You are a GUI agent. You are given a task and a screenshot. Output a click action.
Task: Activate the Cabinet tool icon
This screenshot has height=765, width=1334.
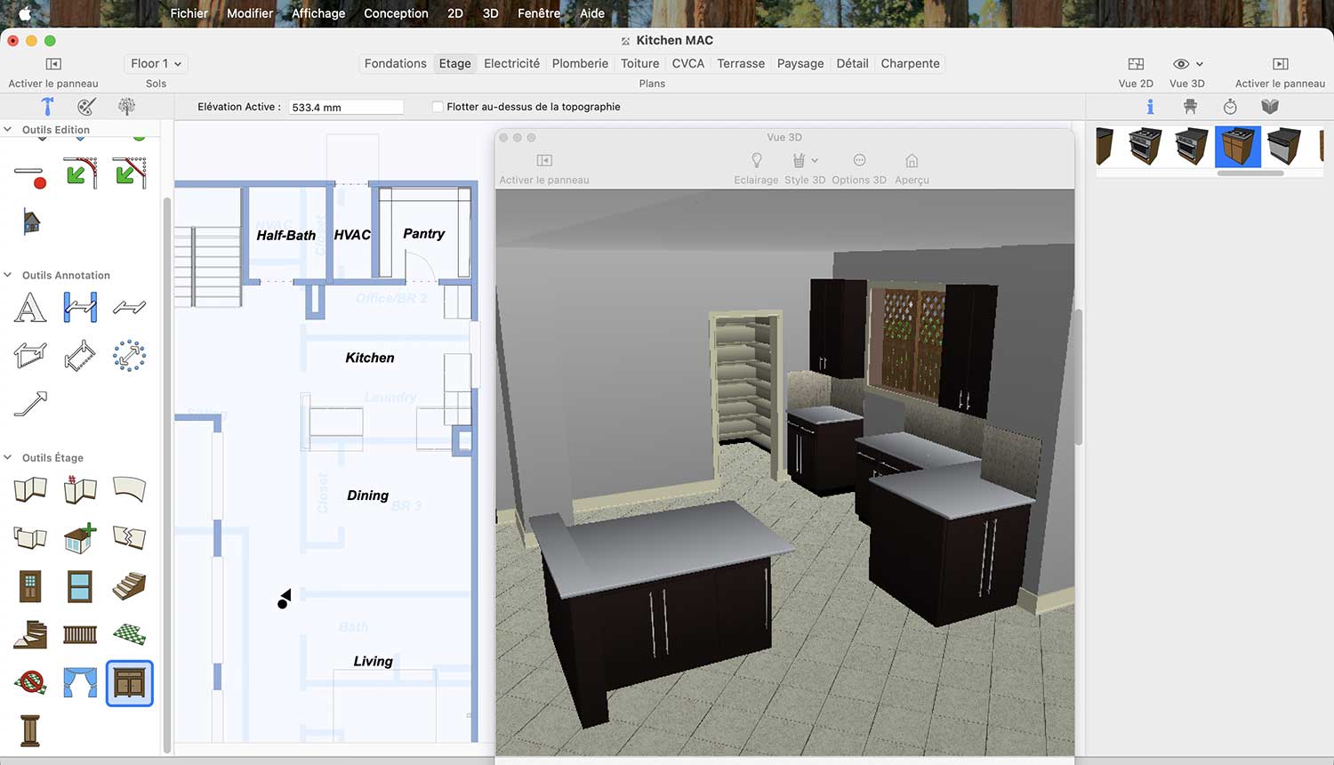tap(130, 683)
